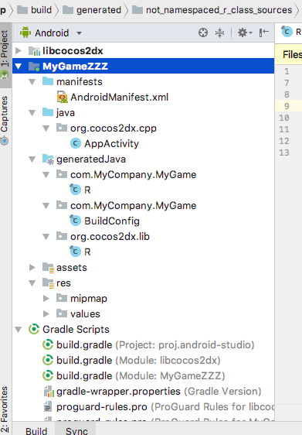Click the values folder icon
Screen dimensions: 302x435
click(62, 313)
